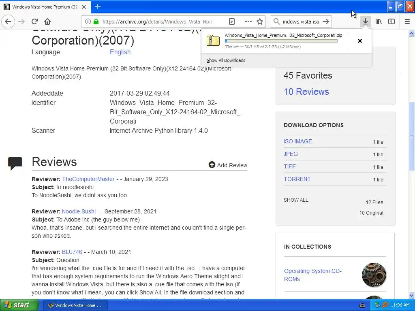
Task: Cancel the zip file download
Action: (x=360, y=41)
